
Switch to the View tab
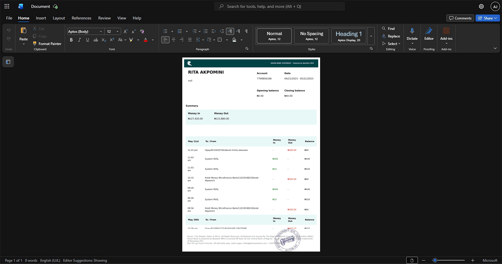tap(122, 18)
